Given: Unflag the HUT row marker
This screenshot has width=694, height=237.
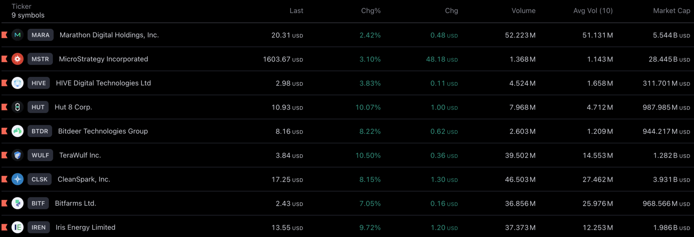Looking at the screenshot, I should (x=5, y=107).
